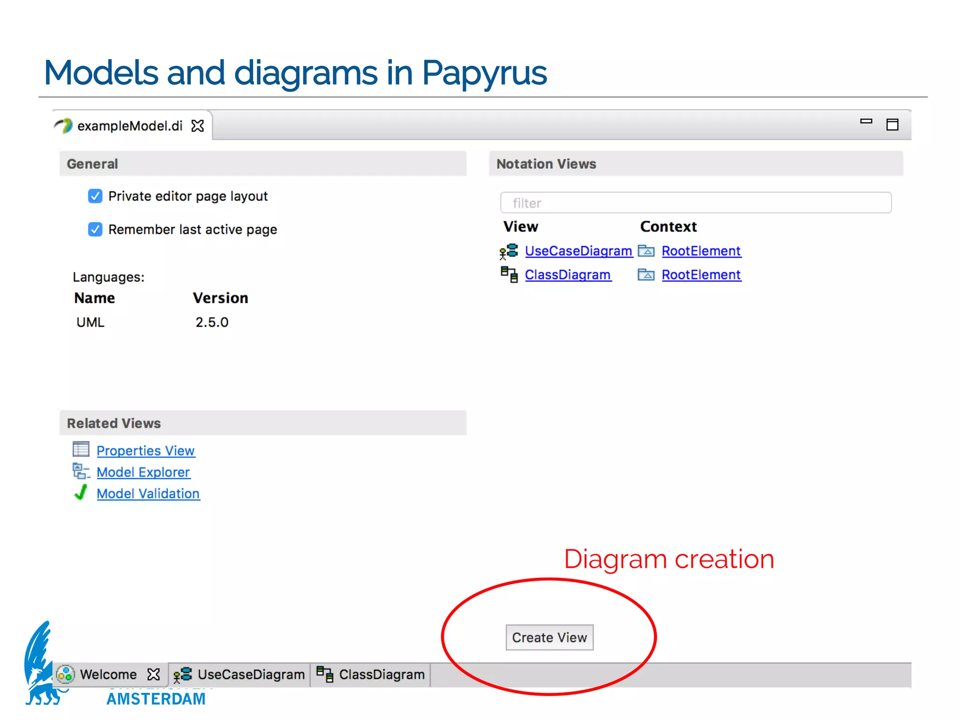960x720 pixels.
Task: Click the Papyrus icon on exampleModel.di tab
Action: (64, 126)
